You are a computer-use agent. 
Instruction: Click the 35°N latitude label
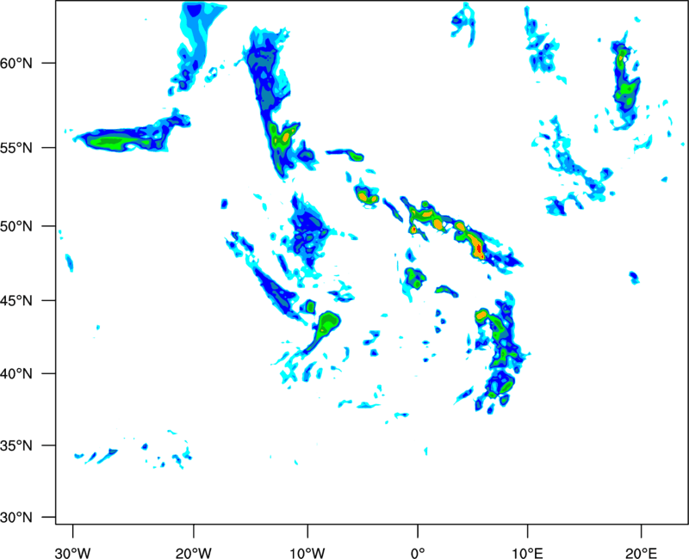pyautogui.click(x=16, y=445)
